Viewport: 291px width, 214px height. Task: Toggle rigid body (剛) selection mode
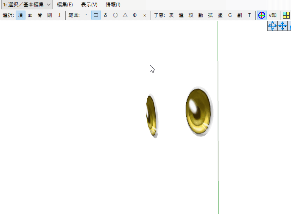pyautogui.click(x=50, y=15)
